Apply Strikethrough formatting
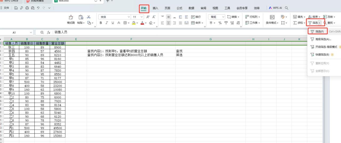 coord(119,23)
